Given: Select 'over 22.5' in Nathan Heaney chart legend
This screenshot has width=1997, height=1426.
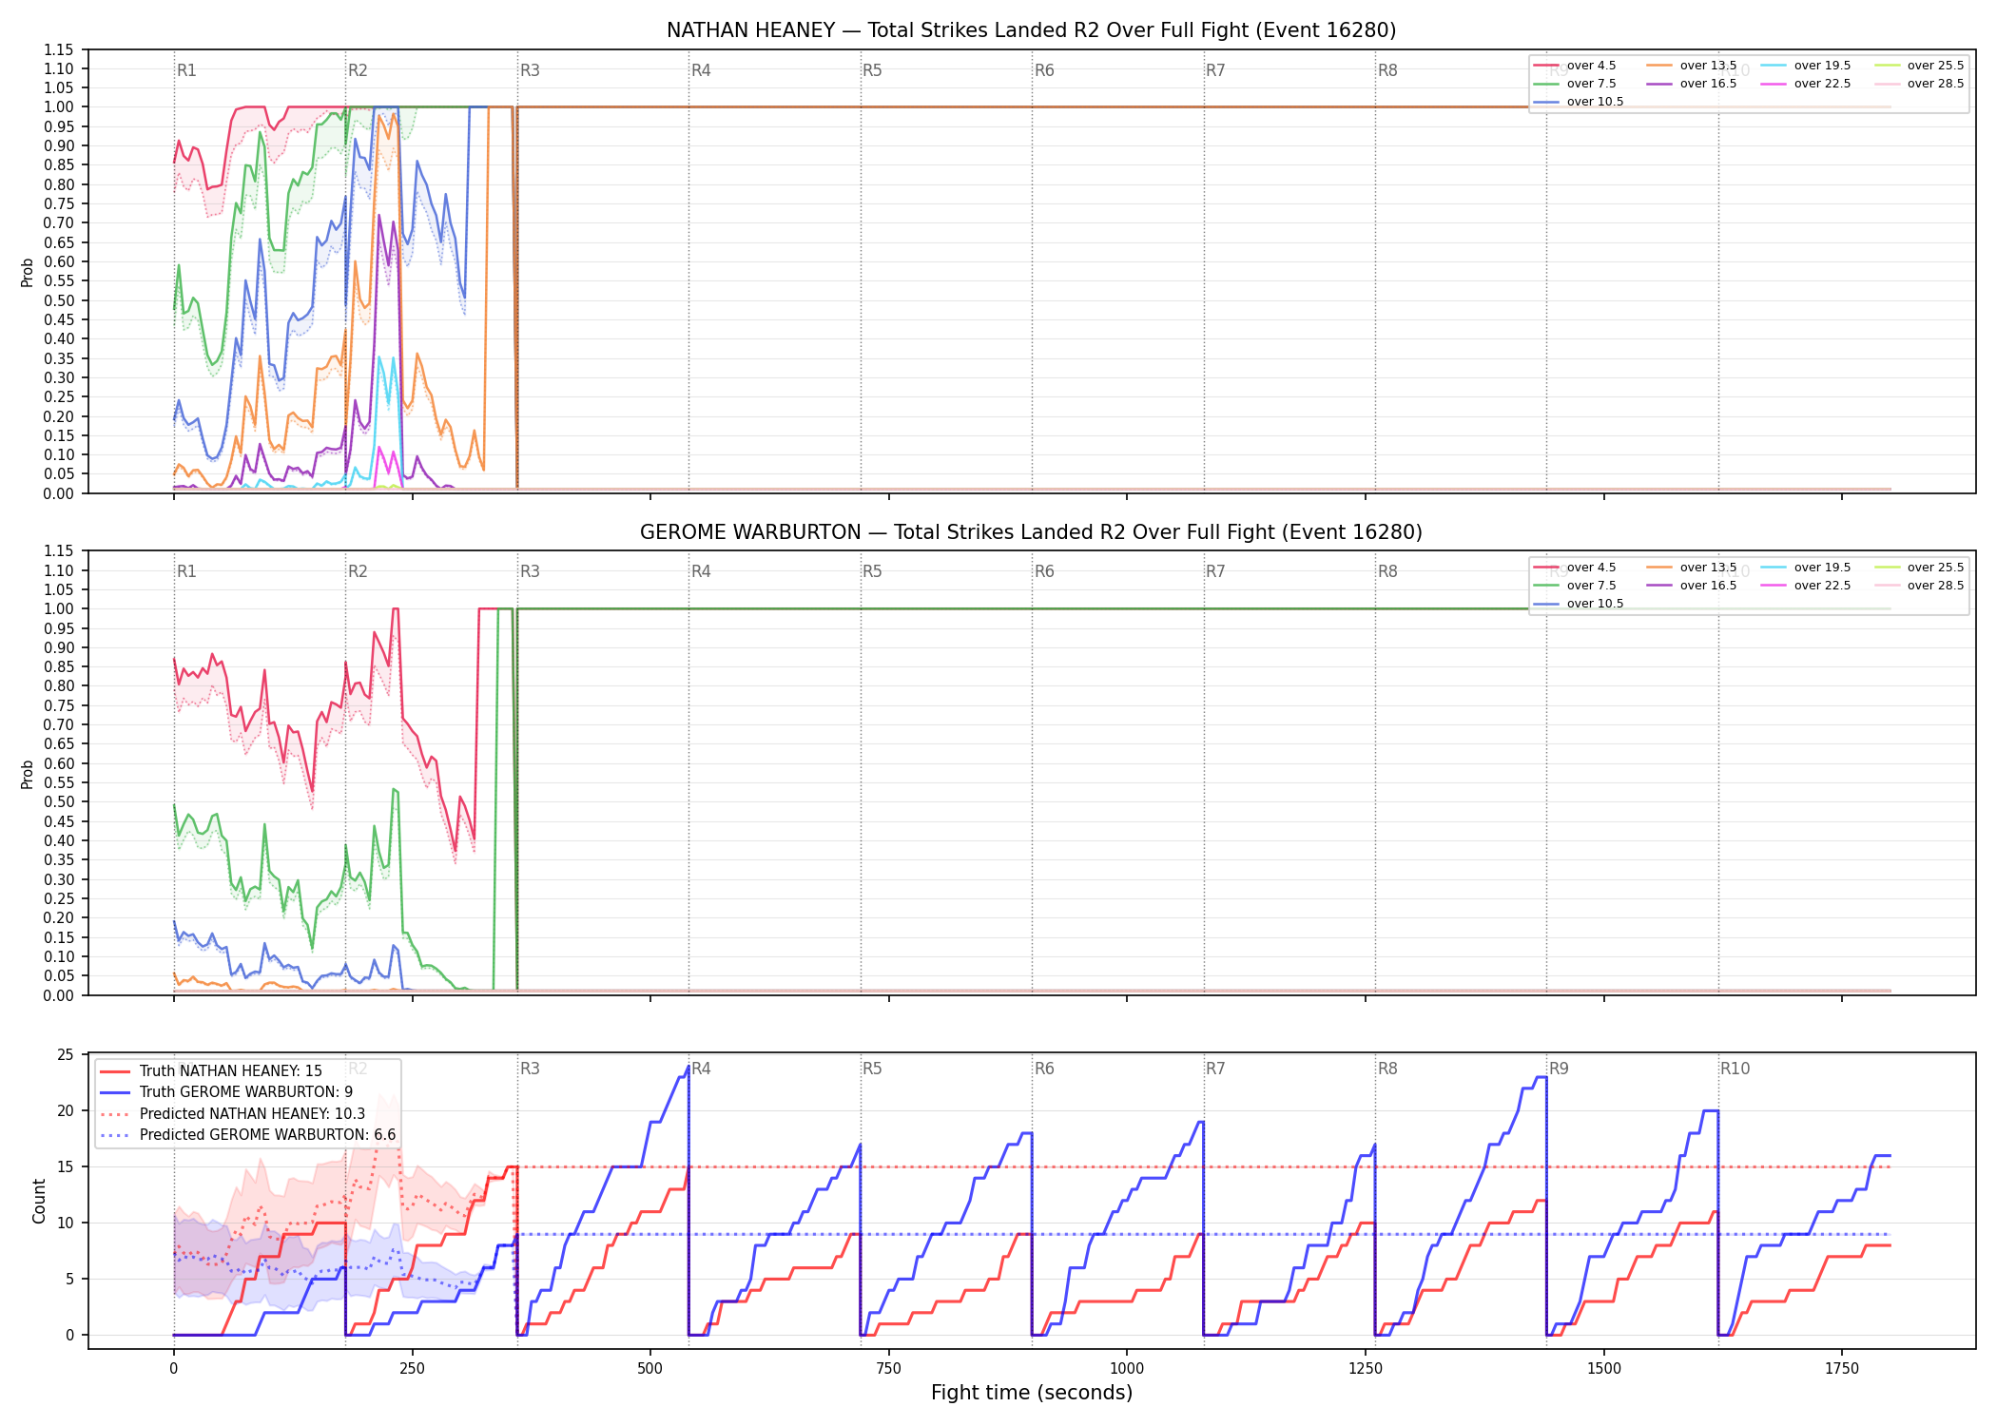Looking at the screenshot, I should pyautogui.click(x=1806, y=84).
